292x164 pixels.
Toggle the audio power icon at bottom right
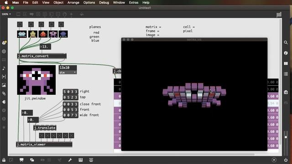pos(286,160)
